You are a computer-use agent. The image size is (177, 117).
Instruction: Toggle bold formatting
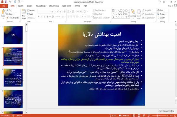[39, 17]
